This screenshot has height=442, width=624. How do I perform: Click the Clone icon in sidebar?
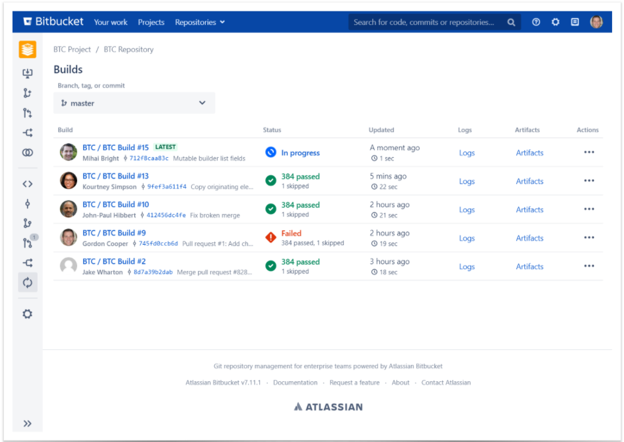[x=28, y=73]
